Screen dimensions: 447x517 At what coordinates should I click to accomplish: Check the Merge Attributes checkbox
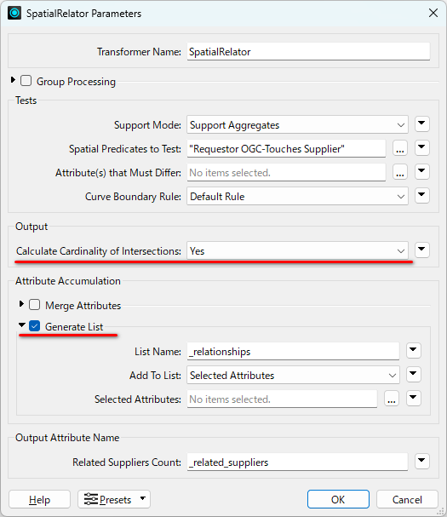(35, 305)
